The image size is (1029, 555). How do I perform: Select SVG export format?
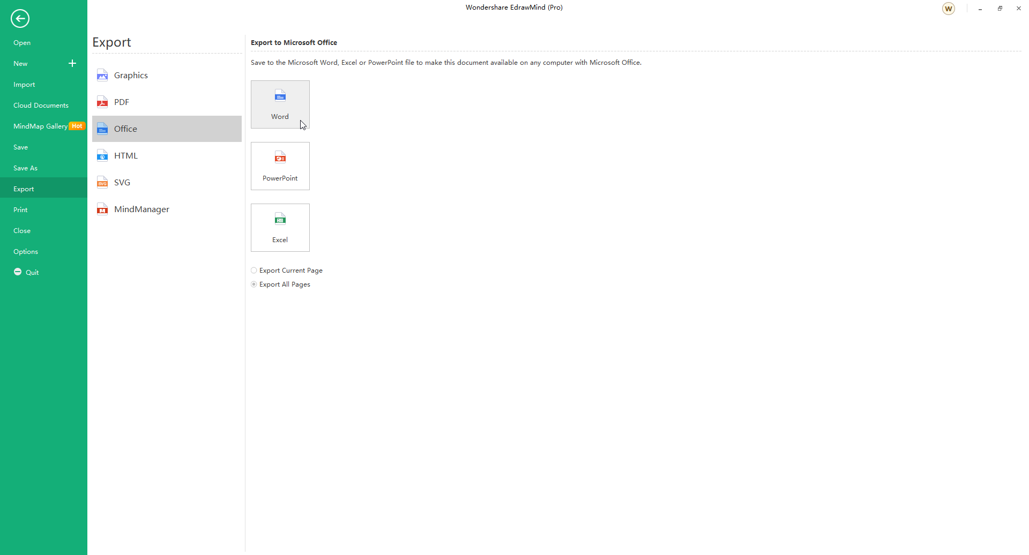pyautogui.click(x=167, y=183)
